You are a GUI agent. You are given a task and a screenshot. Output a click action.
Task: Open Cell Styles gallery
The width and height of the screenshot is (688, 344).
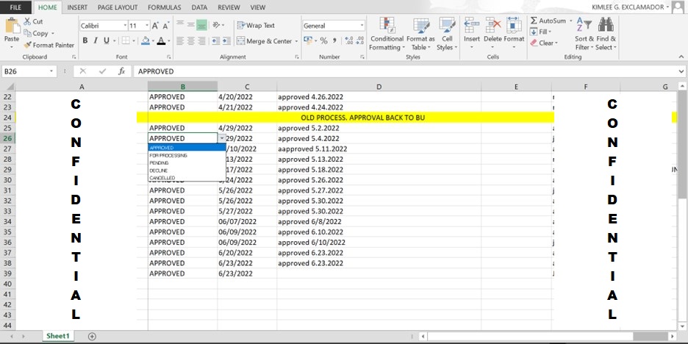pyautogui.click(x=447, y=35)
